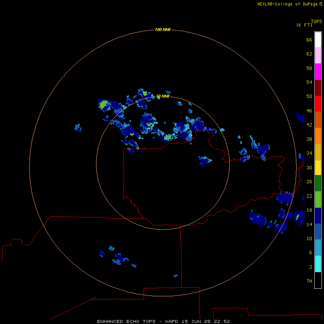
Task: Click the "30" legend value
Action: [309, 167]
